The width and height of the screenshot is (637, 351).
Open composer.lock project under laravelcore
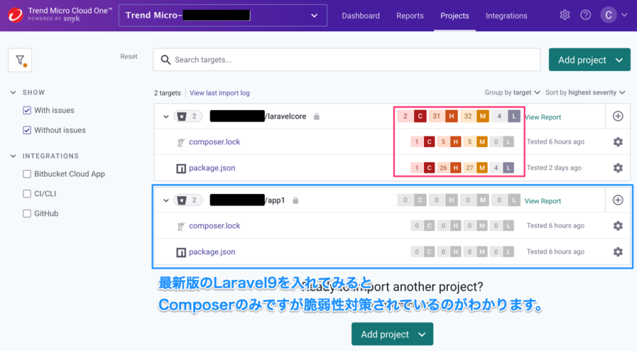[214, 142]
